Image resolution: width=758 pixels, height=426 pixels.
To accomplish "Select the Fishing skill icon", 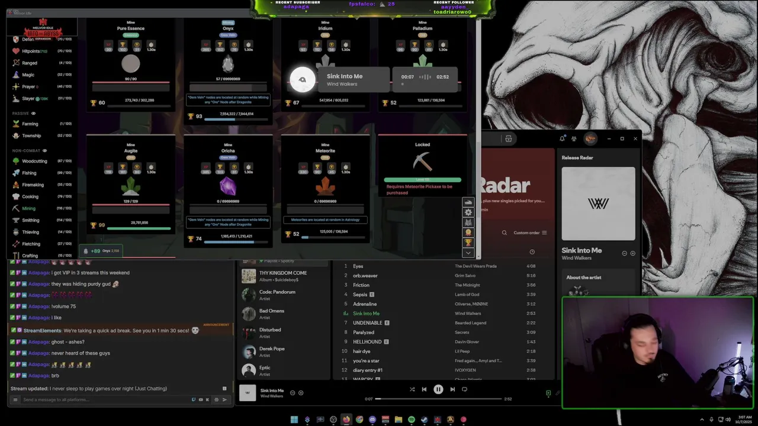I will [x=16, y=173].
